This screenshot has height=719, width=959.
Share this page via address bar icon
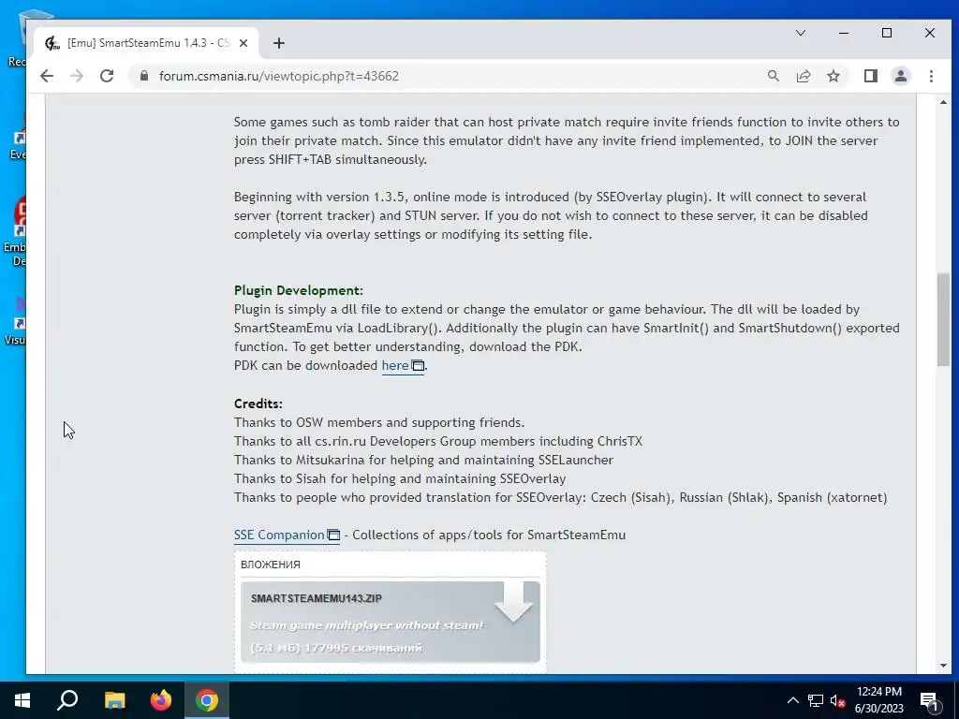point(803,76)
